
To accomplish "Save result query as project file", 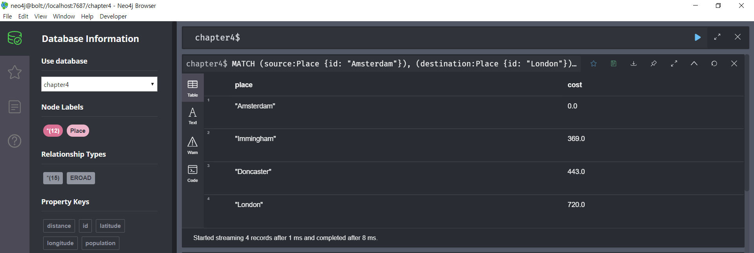I will pyautogui.click(x=613, y=64).
